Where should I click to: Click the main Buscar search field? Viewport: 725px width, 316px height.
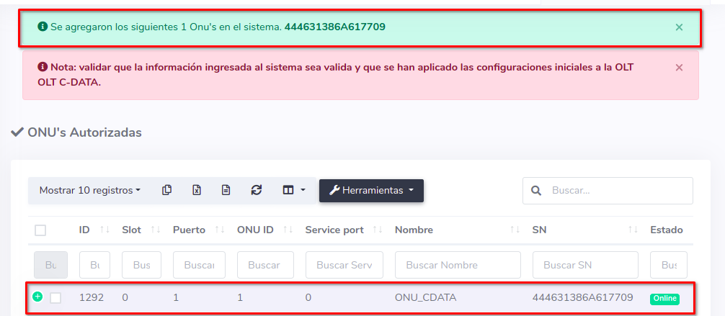click(x=617, y=191)
